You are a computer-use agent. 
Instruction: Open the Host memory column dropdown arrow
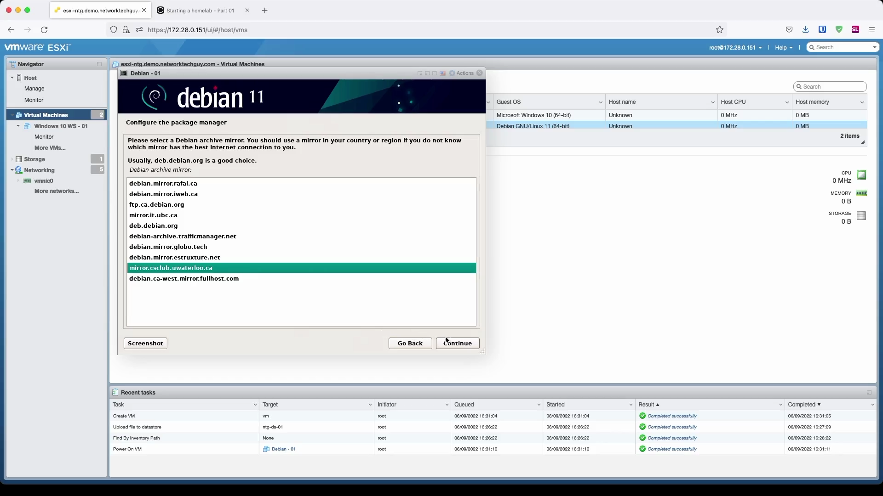(862, 102)
